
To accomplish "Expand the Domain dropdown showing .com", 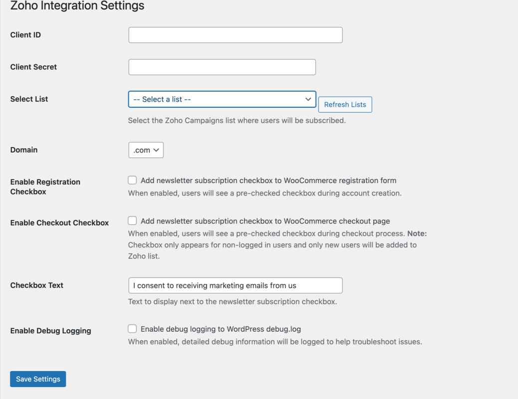I will [146, 150].
